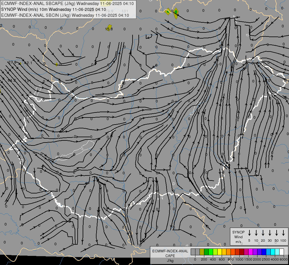Click the 4000 tick label on CAPE scale
The height and width of the screenshot is (265, 289).
[x=275, y=259]
